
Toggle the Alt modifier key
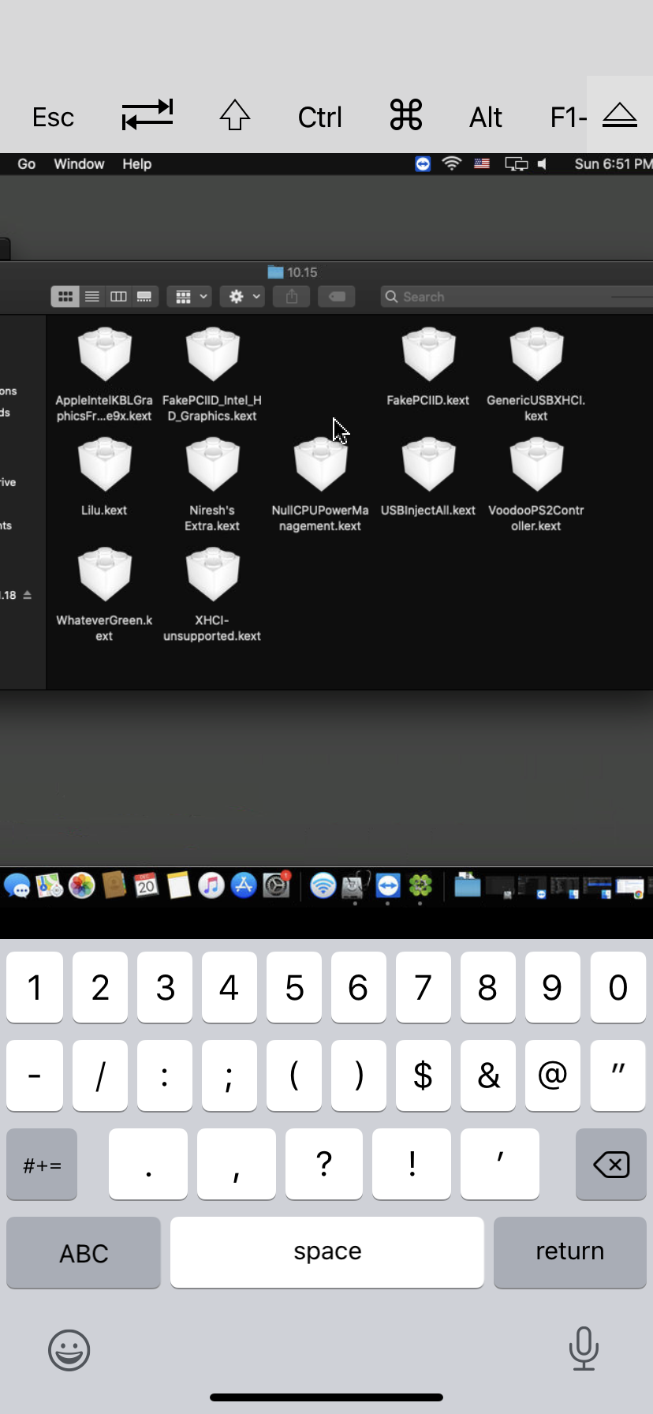486,118
